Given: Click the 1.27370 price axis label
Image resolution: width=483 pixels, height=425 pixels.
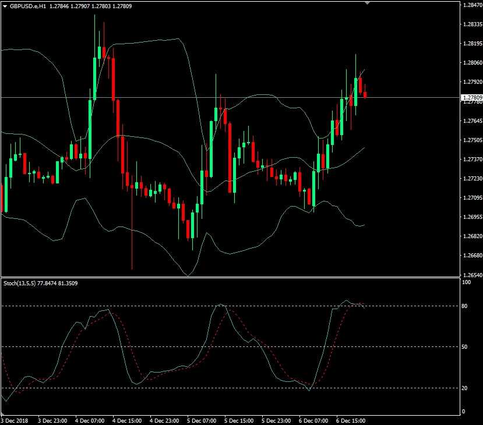Looking at the screenshot, I should pos(471,159).
